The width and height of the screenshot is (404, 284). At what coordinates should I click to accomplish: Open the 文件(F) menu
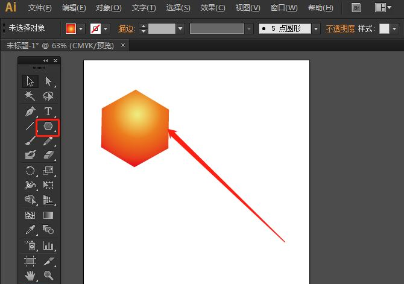[x=40, y=8]
